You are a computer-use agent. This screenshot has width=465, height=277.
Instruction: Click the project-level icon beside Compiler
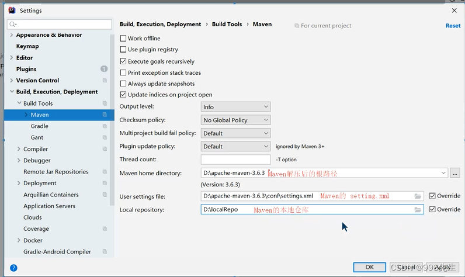[x=105, y=149]
